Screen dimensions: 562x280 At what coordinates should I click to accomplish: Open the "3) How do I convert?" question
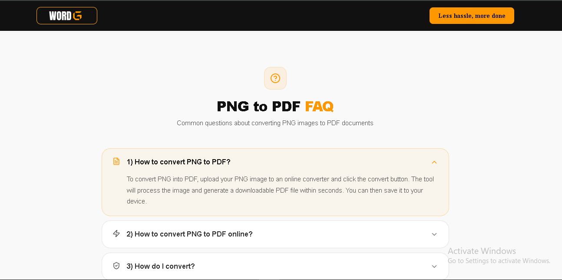(160, 266)
